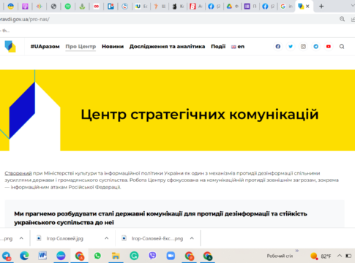Open the Facebook icon in site header
Screen dimensions: 355x263
point(278,46)
